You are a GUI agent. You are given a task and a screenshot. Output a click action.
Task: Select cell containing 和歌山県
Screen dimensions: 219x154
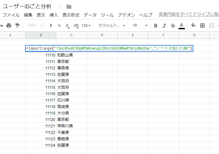[x=71, y=55]
